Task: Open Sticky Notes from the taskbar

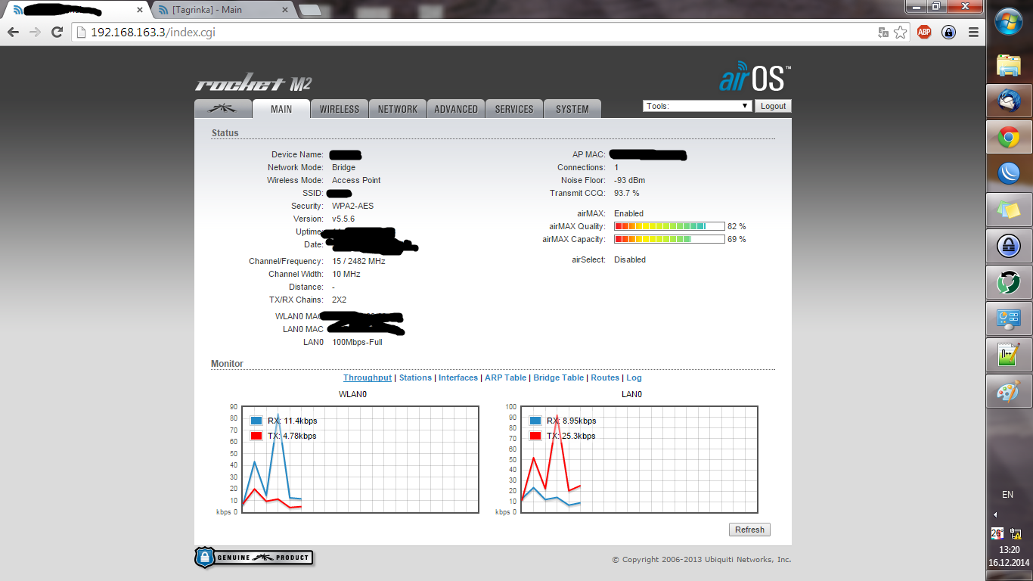Action: click(1009, 210)
